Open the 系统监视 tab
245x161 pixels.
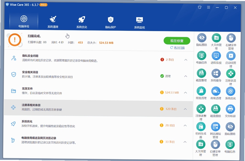140,22
